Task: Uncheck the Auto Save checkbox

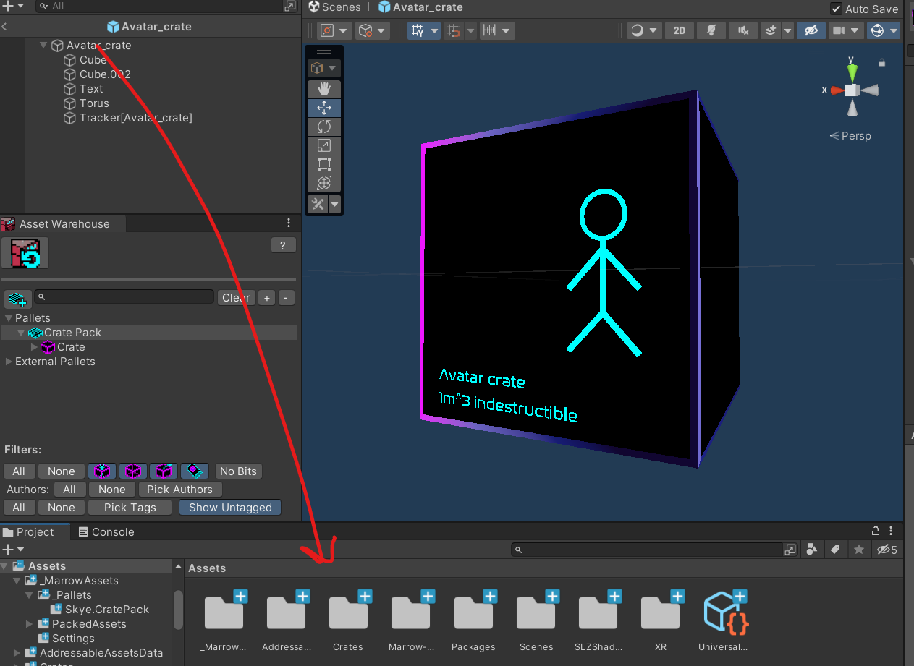Action: coord(837,9)
